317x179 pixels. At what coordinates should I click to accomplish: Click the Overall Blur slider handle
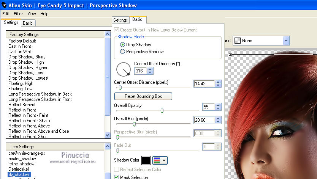[134, 124]
